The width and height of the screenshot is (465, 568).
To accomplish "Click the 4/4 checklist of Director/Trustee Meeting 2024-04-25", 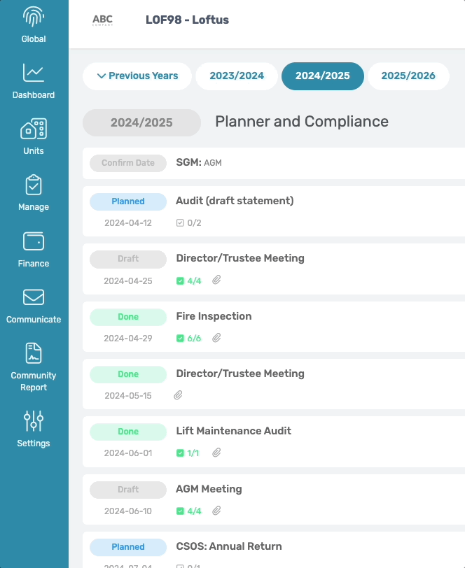I will tap(188, 281).
